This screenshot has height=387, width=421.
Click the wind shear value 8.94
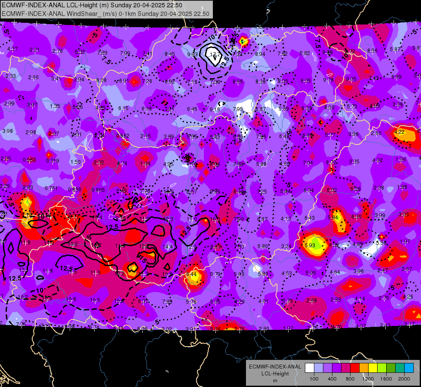click(260, 54)
